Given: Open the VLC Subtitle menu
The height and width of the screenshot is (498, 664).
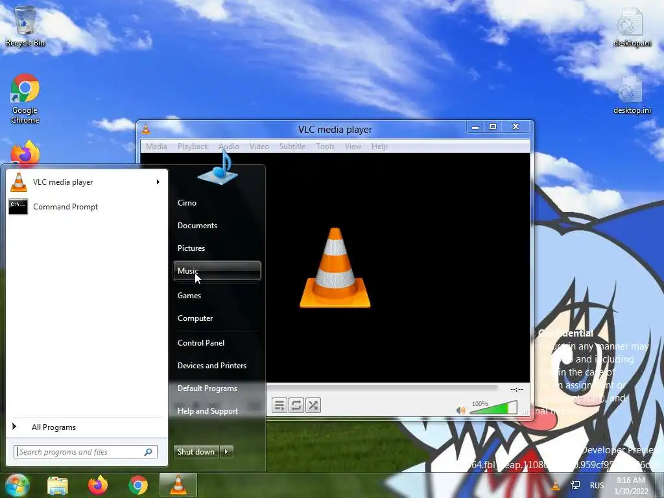Looking at the screenshot, I should point(292,147).
